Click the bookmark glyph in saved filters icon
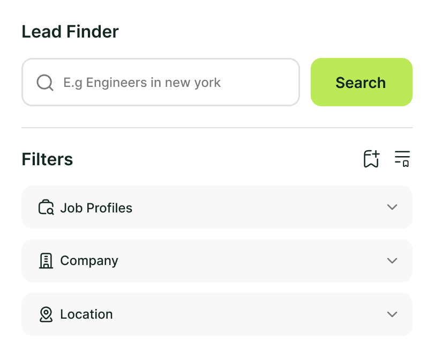Viewport: 434px width, 353px height. pos(405,162)
